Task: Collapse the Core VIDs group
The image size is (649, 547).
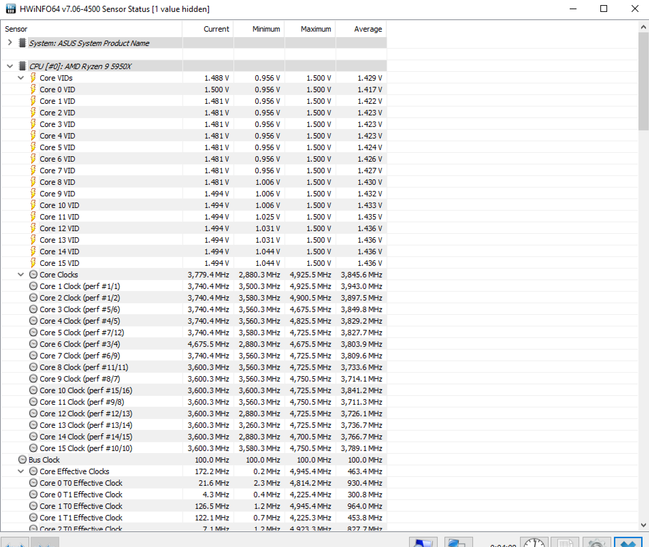Action: click(21, 78)
